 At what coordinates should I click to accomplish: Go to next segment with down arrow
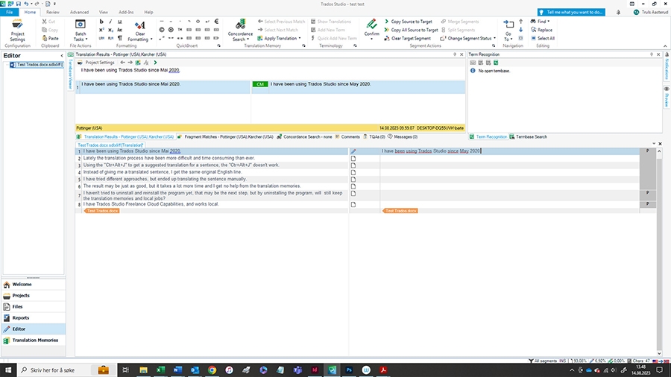(x=521, y=30)
